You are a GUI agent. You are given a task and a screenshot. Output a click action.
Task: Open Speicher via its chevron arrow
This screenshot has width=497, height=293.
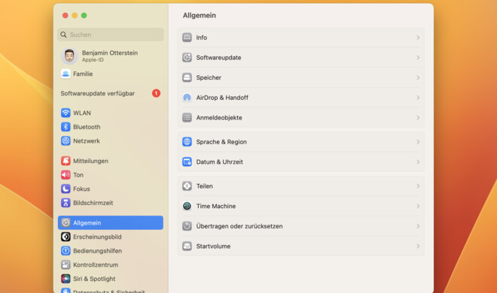point(418,77)
